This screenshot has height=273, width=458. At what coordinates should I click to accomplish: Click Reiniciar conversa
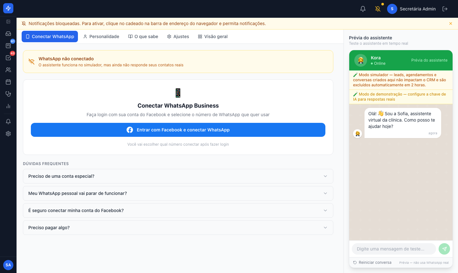point(372,263)
